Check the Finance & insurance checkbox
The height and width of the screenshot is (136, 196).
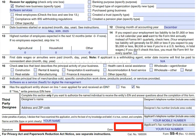pos(64,74)
